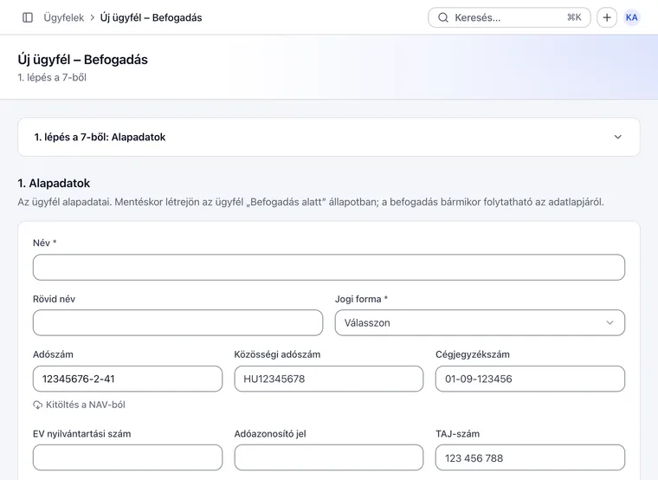This screenshot has width=658, height=480.
Task: Expand the step list chevron
Action: click(617, 137)
